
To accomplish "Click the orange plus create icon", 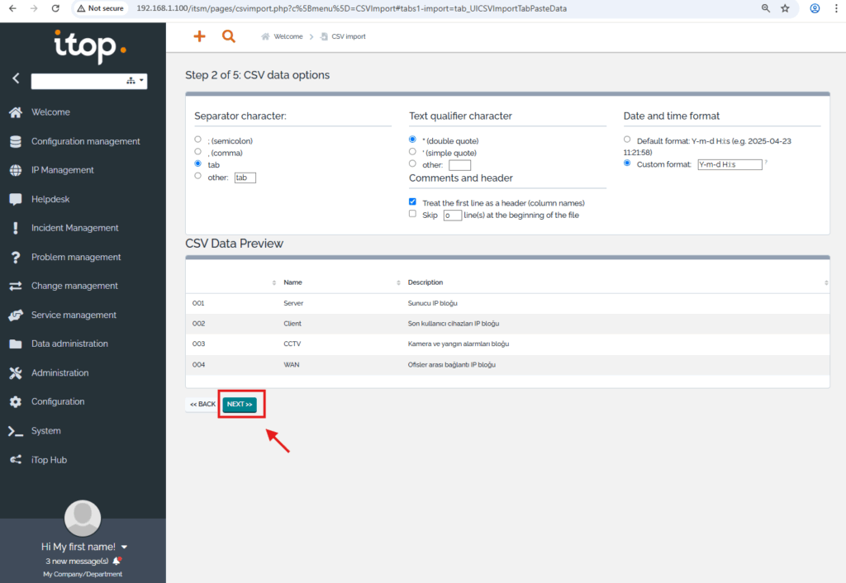I will point(199,36).
